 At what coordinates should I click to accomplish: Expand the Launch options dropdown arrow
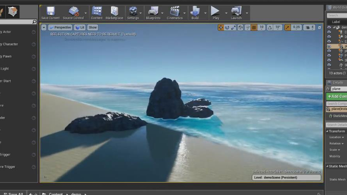tap(247, 13)
